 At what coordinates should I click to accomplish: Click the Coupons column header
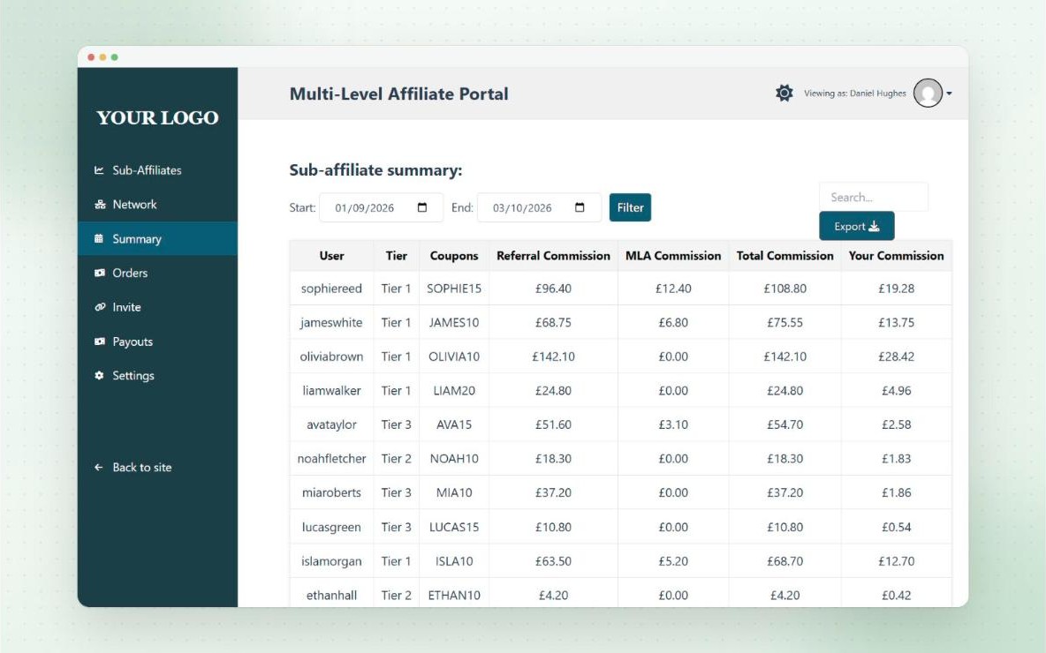point(453,256)
